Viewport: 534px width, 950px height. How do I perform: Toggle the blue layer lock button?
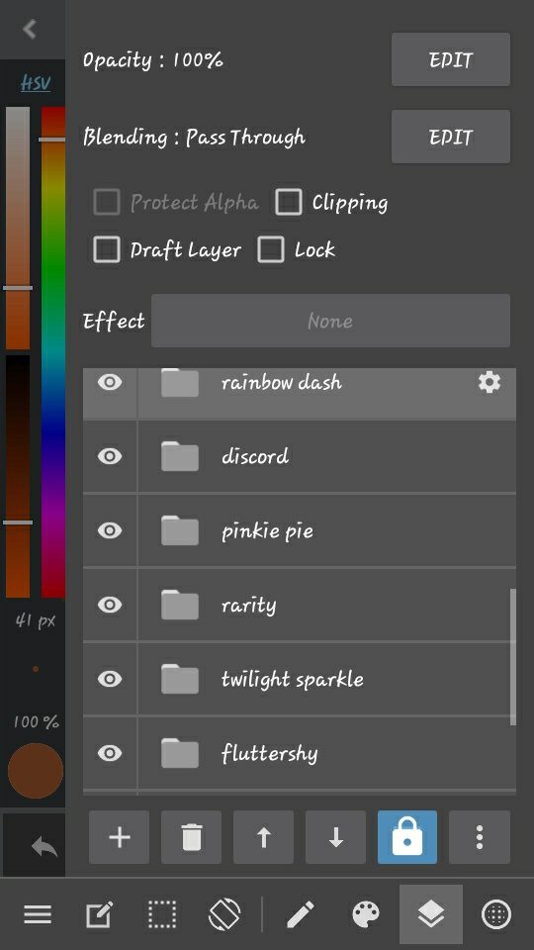[407, 837]
